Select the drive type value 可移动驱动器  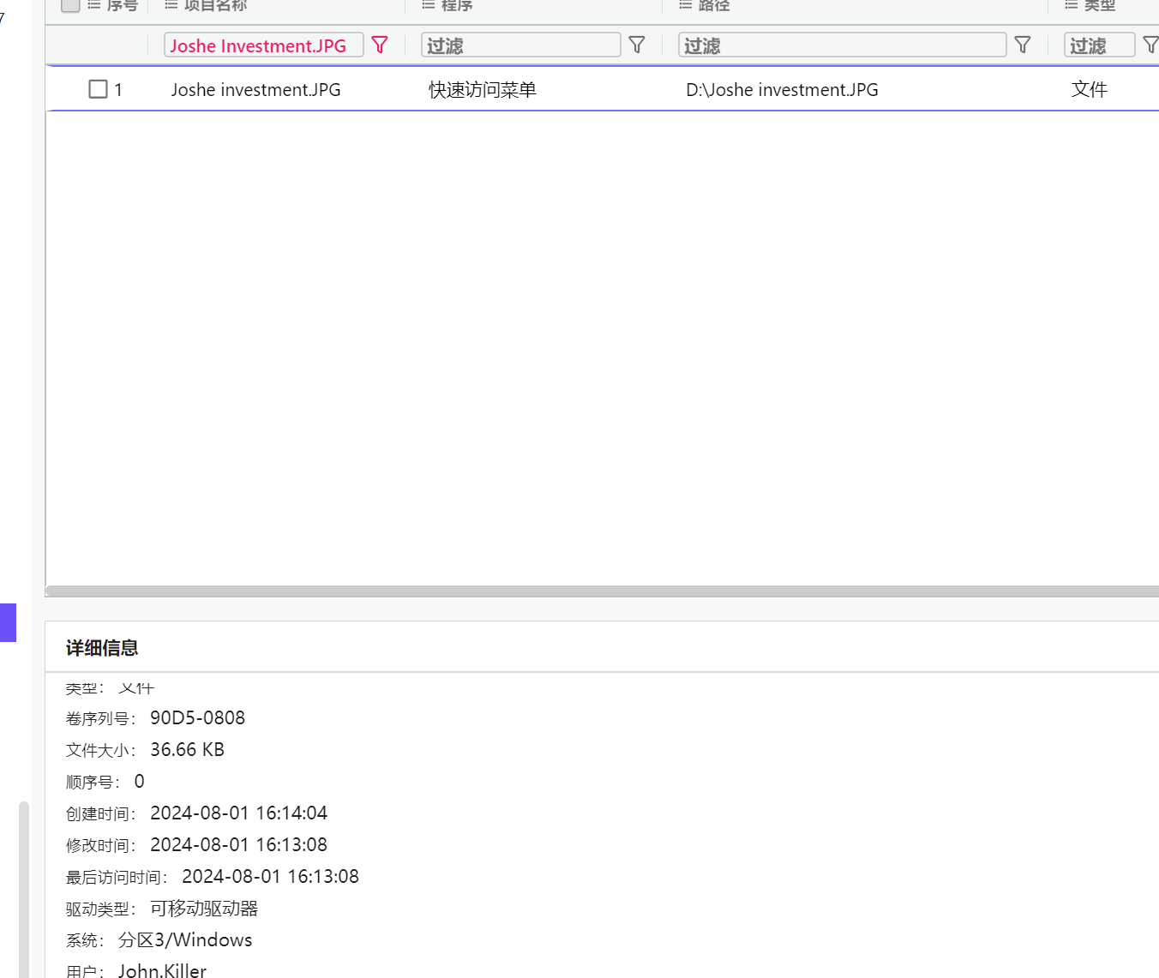(x=204, y=908)
